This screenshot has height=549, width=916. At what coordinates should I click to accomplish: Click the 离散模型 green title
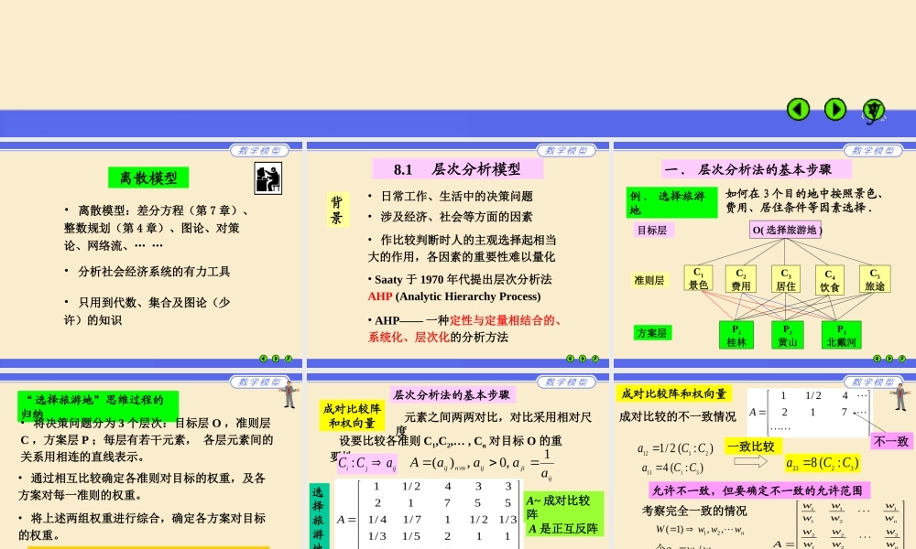tap(148, 177)
